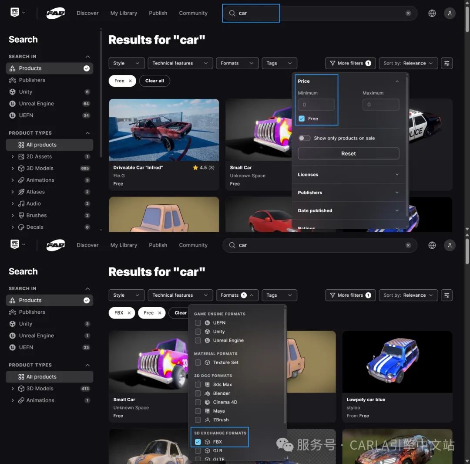Screen dimensions: 470x464
Task: Open Sort by Relevance in upper screenshot
Action: [x=408, y=63]
